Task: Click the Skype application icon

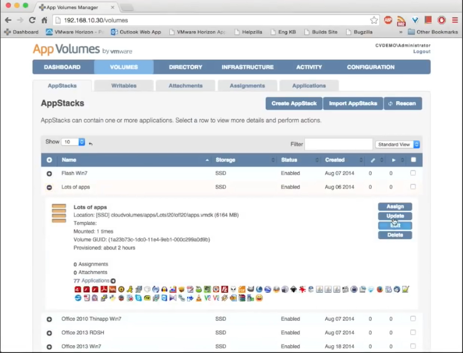Action: click(138, 298)
